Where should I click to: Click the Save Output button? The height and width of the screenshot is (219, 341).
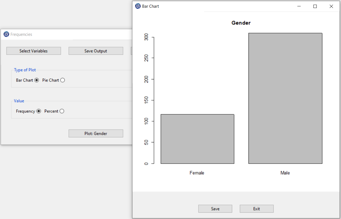[96, 51]
